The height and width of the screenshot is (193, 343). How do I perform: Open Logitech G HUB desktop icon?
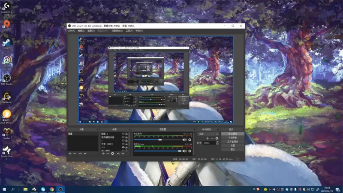pyautogui.click(x=7, y=9)
